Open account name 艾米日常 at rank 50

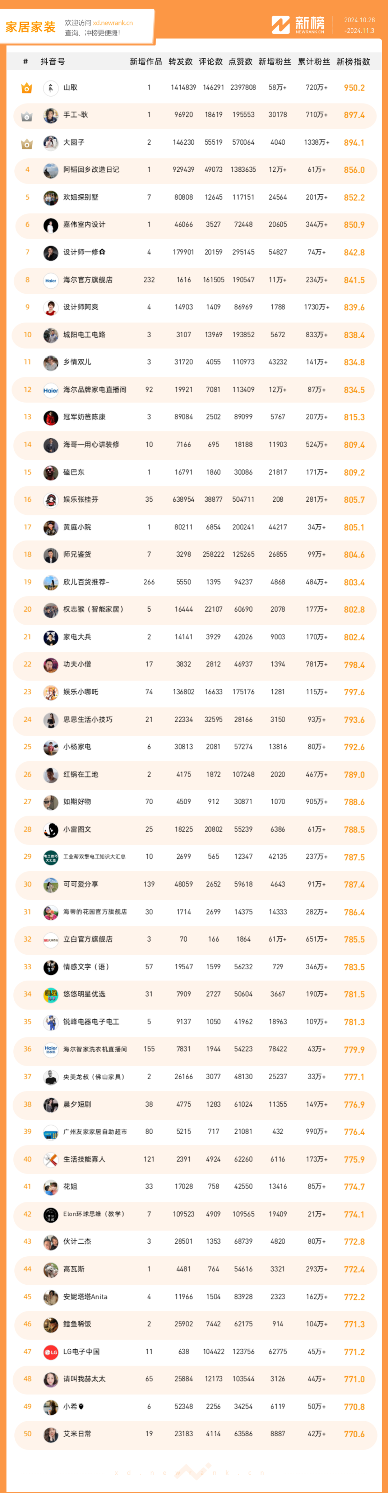coord(77,1433)
